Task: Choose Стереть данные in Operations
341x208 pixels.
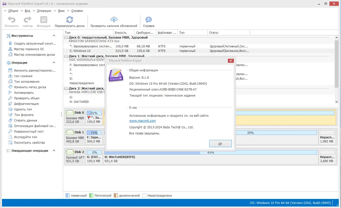Action: pos(23,121)
